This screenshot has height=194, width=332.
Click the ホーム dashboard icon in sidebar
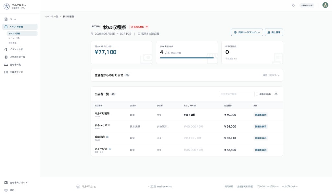click(x=6, y=19)
